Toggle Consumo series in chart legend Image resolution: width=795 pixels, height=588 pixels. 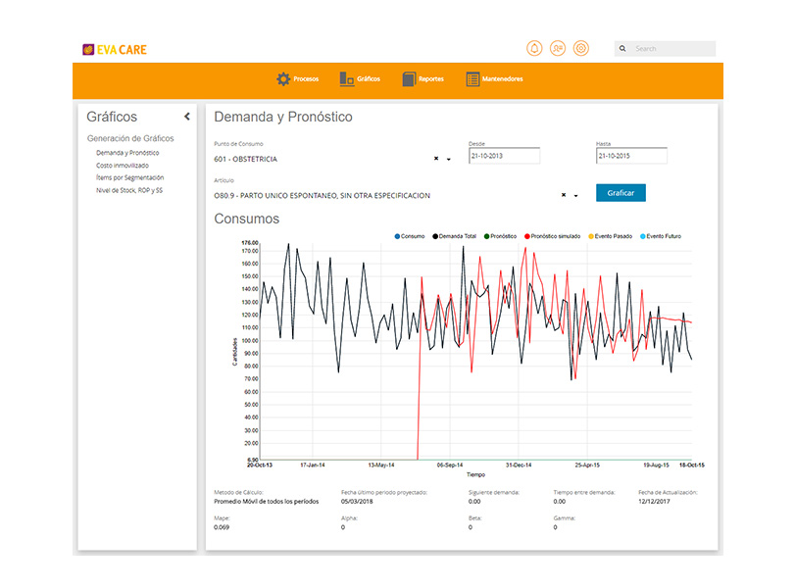coord(410,236)
